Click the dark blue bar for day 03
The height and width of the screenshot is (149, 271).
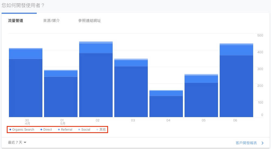(131, 92)
